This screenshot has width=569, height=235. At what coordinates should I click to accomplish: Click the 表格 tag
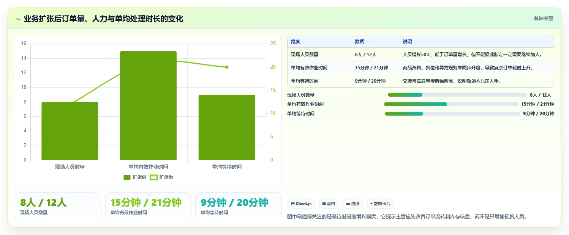point(329,204)
